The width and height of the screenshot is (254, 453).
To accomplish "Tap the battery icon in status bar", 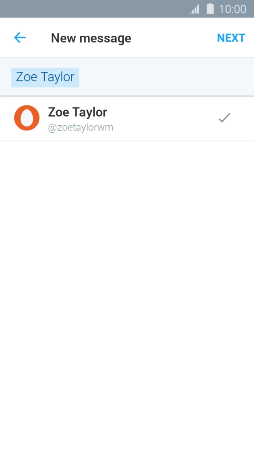I will click(210, 9).
